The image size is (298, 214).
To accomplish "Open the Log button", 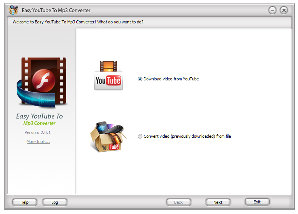I will pos(55,202).
